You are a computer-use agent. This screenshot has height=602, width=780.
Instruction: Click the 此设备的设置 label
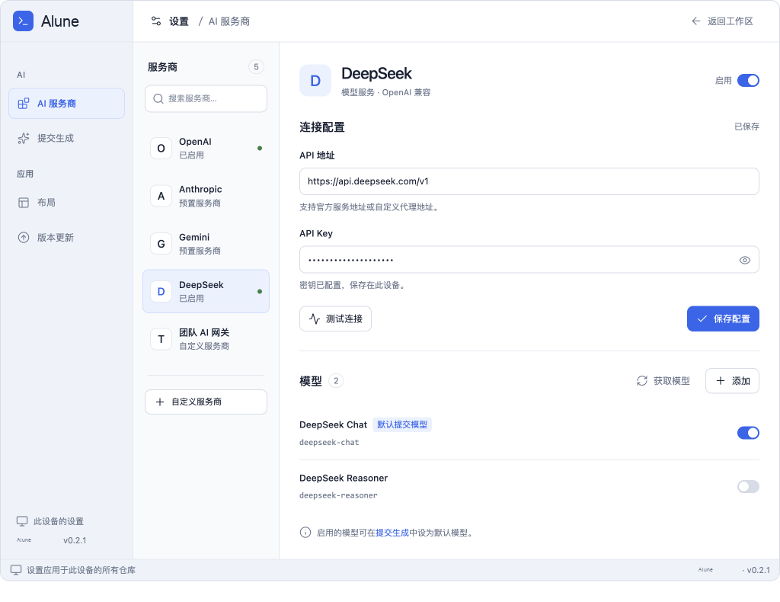pyautogui.click(x=58, y=521)
